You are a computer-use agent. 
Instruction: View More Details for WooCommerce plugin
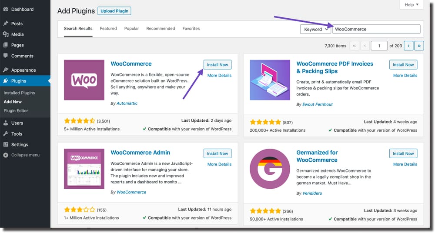219,76
